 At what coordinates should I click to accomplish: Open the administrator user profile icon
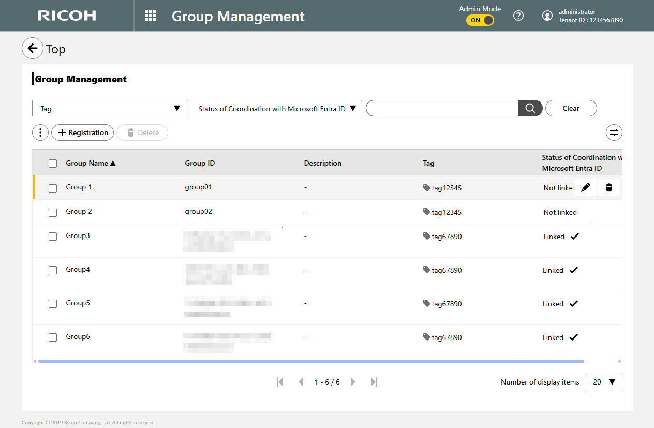[x=547, y=16]
